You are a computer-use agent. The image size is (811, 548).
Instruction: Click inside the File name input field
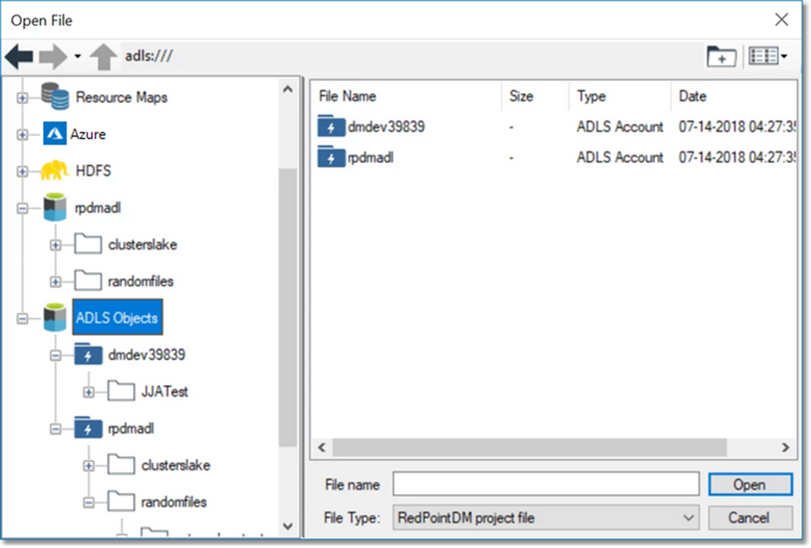(545, 484)
